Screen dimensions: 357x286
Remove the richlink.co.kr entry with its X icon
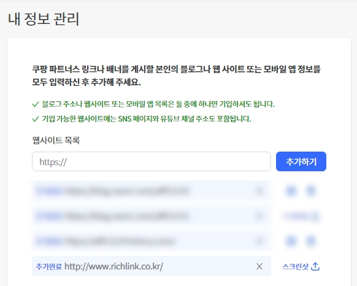259,266
